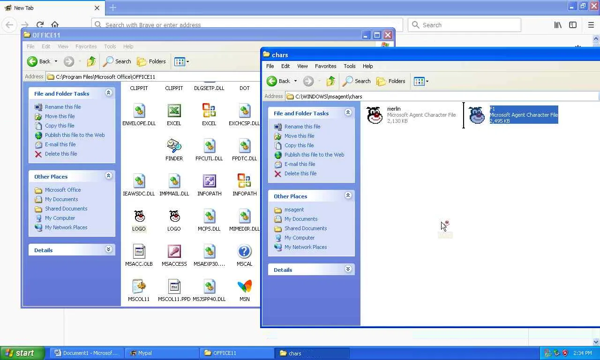Open Favorites menu in chars window
Screen dimensions: 600x360
pyautogui.click(x=325, y=66)
